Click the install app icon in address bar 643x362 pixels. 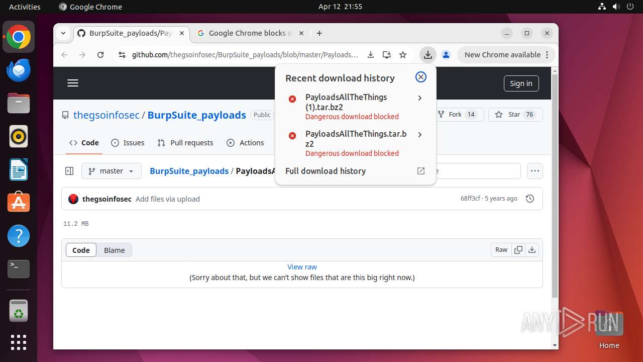point(386,55)
